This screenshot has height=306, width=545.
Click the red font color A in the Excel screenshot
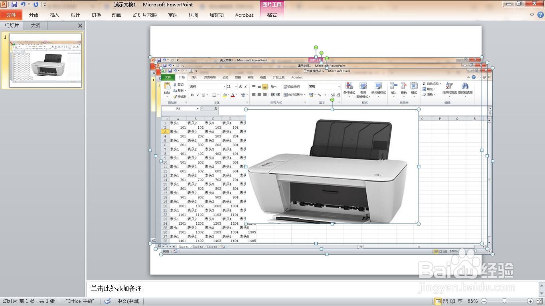pos(233,95)
